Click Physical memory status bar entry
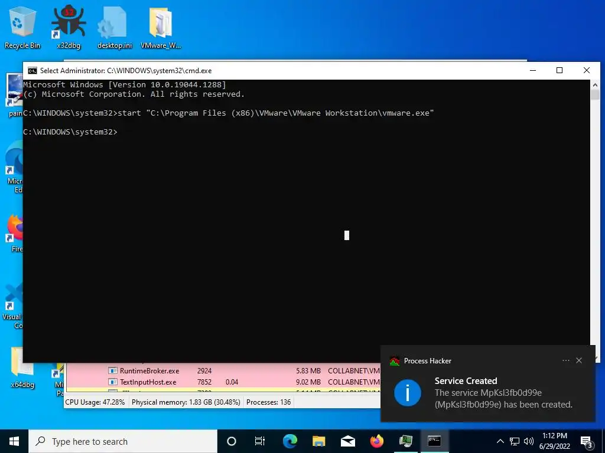The height and width of the screenshot is (453, 605). (186, 402)
